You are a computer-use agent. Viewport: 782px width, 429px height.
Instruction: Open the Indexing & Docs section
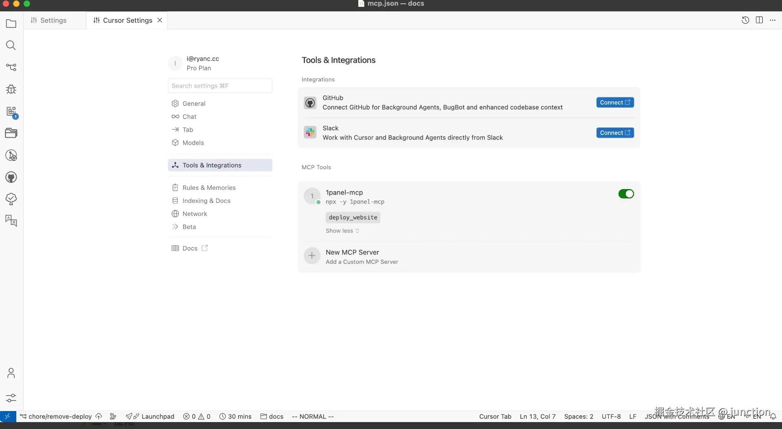coord(220,200)
